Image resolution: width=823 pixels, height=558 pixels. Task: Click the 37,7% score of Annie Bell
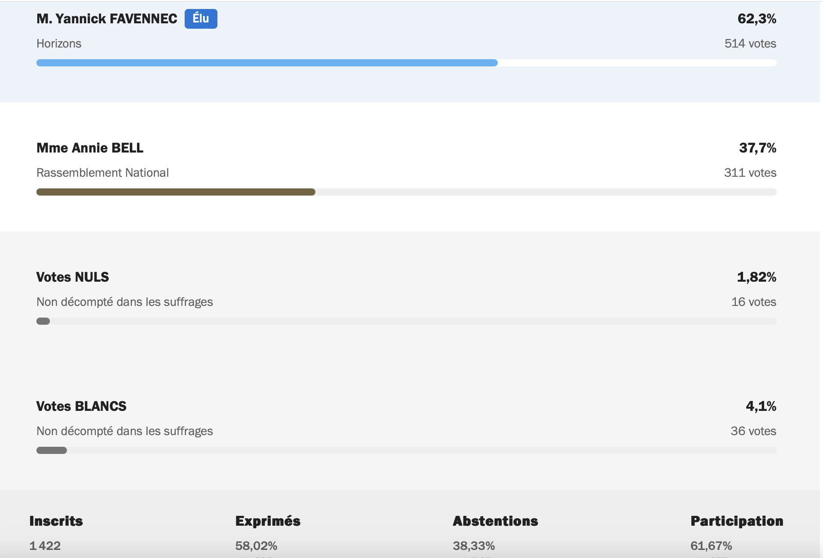tap(757, 148)
